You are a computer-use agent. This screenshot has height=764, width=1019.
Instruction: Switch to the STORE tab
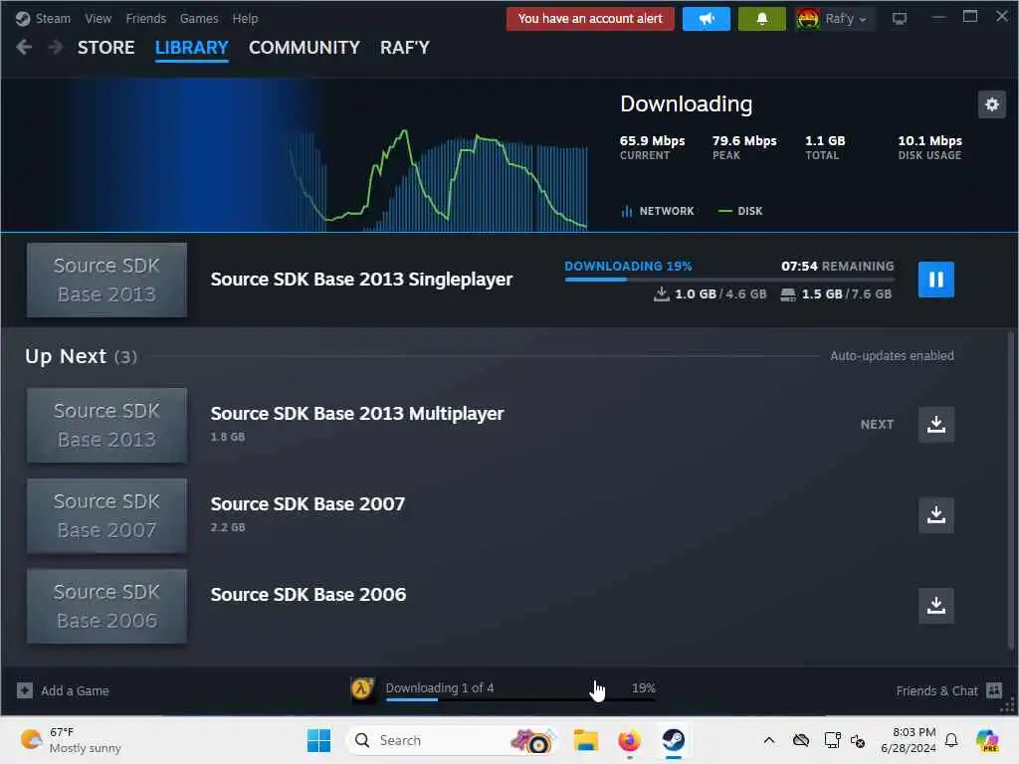[x=105, y=48]
